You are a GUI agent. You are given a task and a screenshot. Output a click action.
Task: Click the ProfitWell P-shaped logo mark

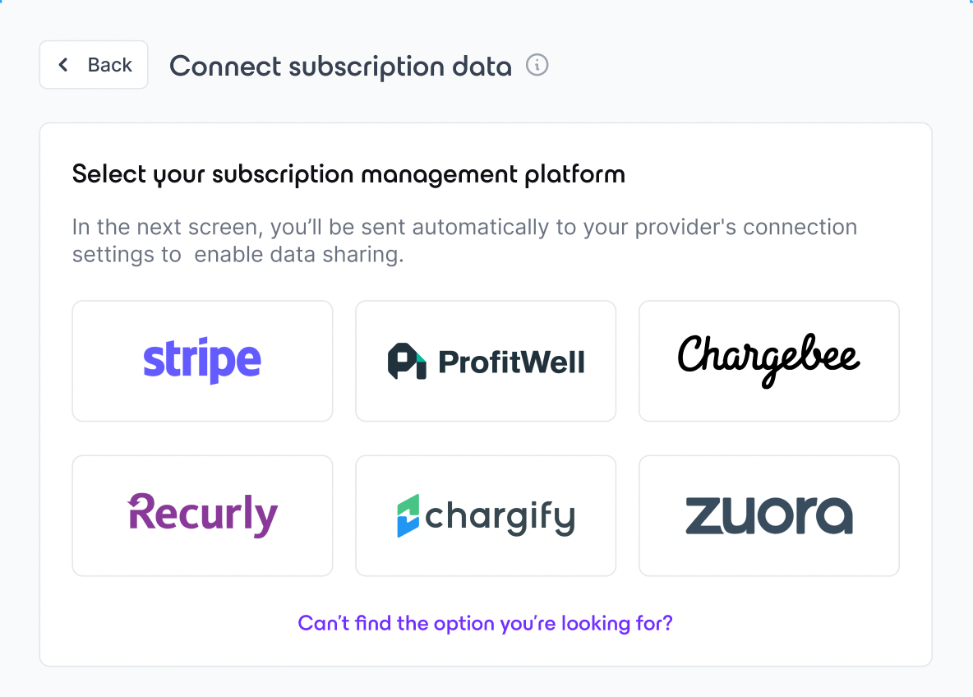(x=407, y=361)
